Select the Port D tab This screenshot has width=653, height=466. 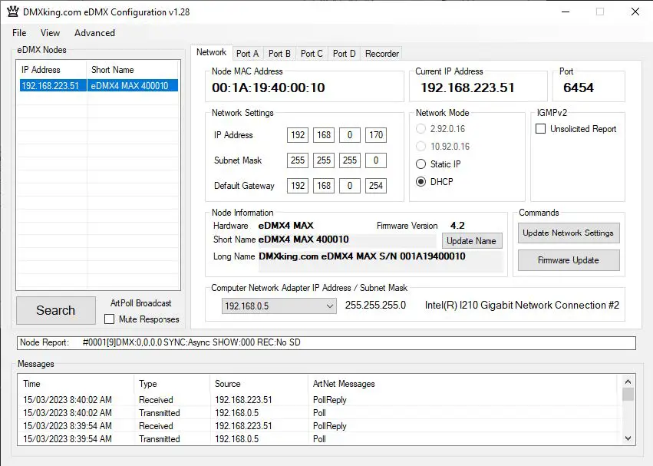(x=344, y=53)
